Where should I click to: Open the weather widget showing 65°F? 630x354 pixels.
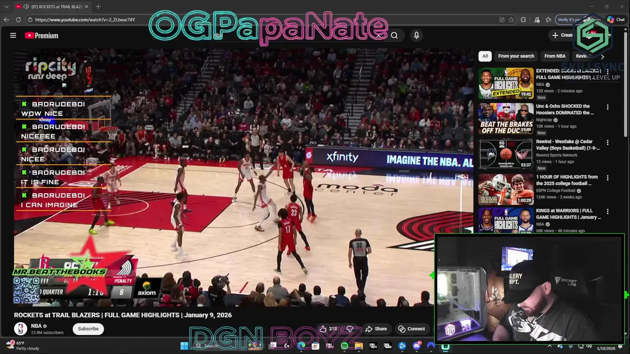(x=23, y=346)
